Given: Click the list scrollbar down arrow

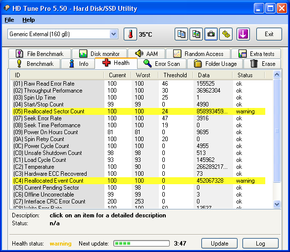Looking at the screenshot, I should (x=277, y=204).
